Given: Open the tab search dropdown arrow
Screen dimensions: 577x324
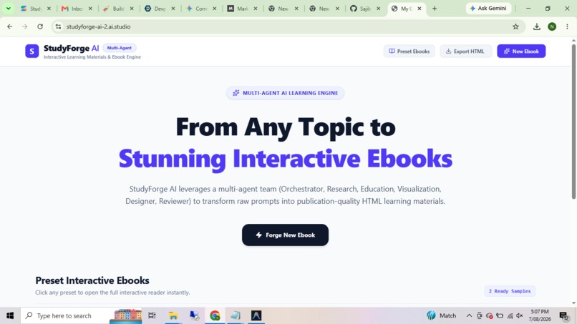Looking at the screenshot, I should pos(8,8).
